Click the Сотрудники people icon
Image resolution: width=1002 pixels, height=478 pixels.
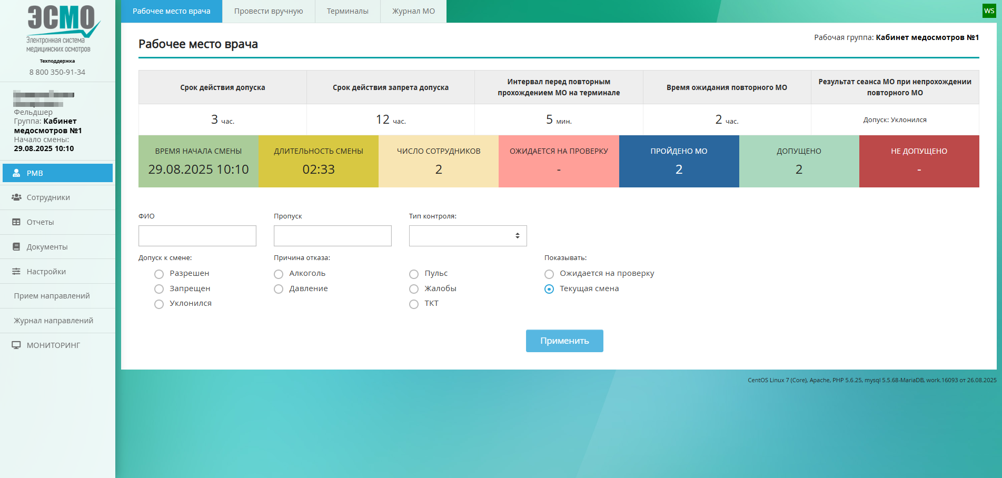(x=16, y=197)
